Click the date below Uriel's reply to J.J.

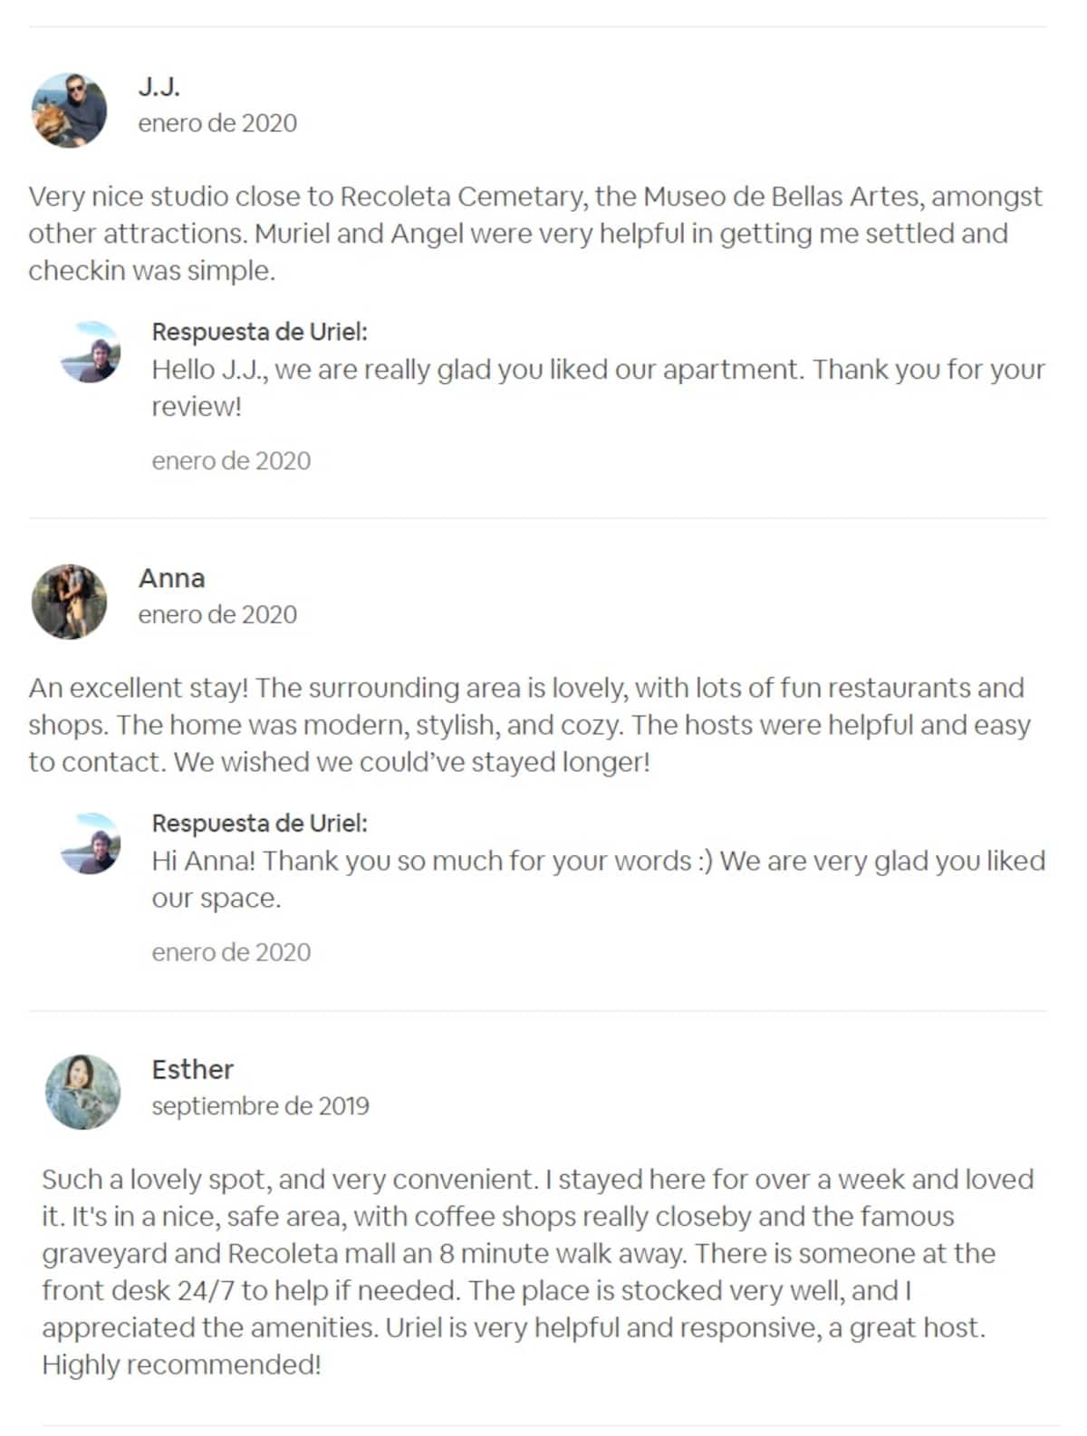coord(231,461)
